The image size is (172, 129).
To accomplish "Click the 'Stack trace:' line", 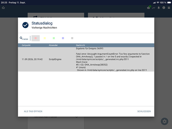I will coord(82,62).
